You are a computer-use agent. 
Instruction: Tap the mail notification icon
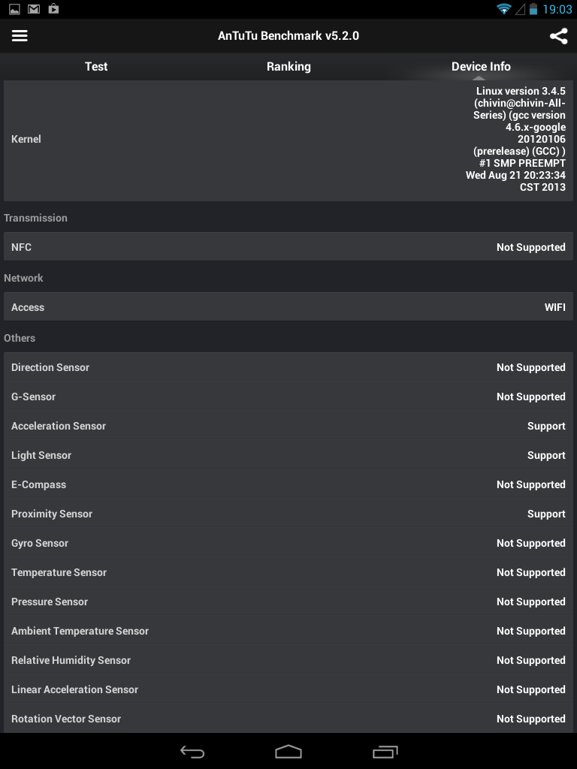pyautogui.click(x=34, y=9)
